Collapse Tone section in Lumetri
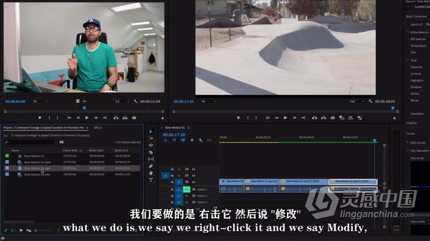The height and width of the screenshot is (241, 430). tap(408, 60)
